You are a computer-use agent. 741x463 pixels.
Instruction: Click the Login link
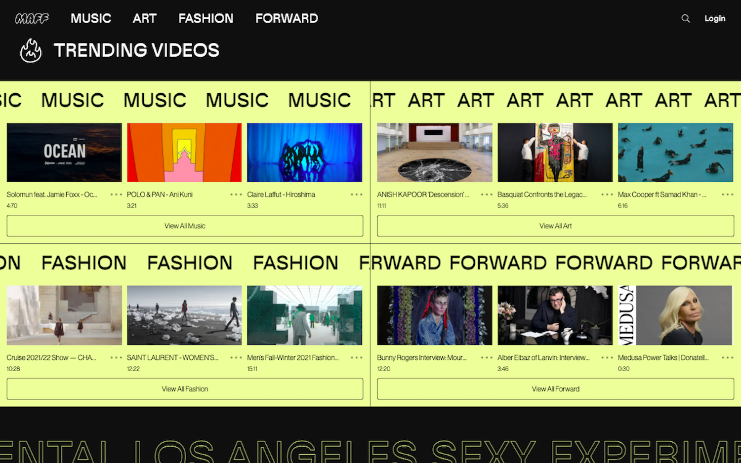[715, 19]
